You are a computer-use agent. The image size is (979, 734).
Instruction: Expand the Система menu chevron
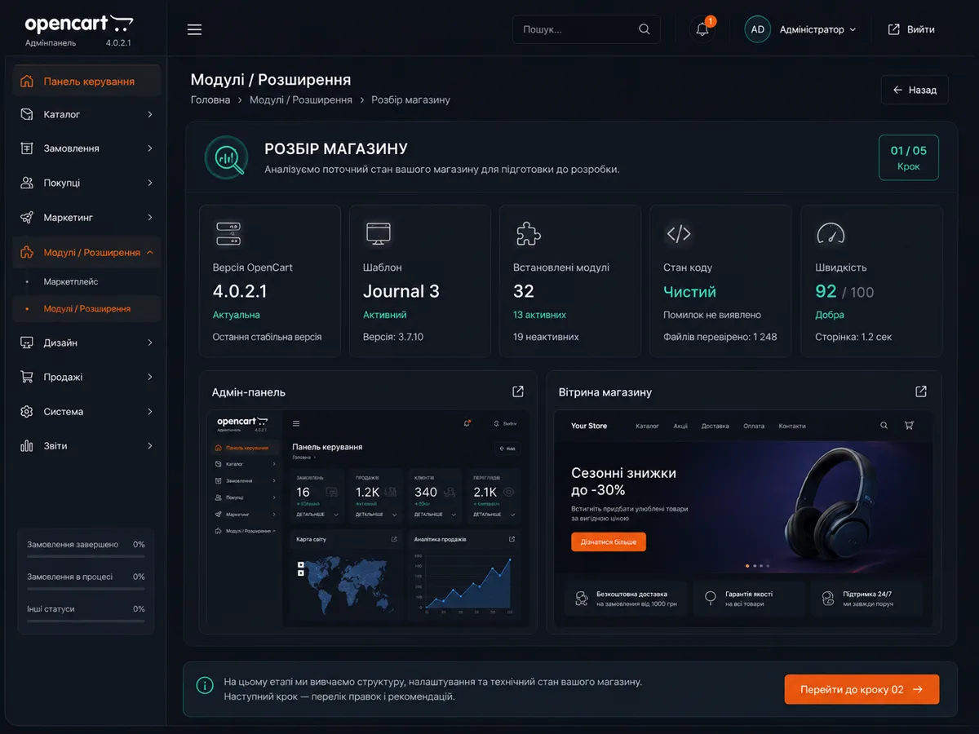(x=150, y=412)
